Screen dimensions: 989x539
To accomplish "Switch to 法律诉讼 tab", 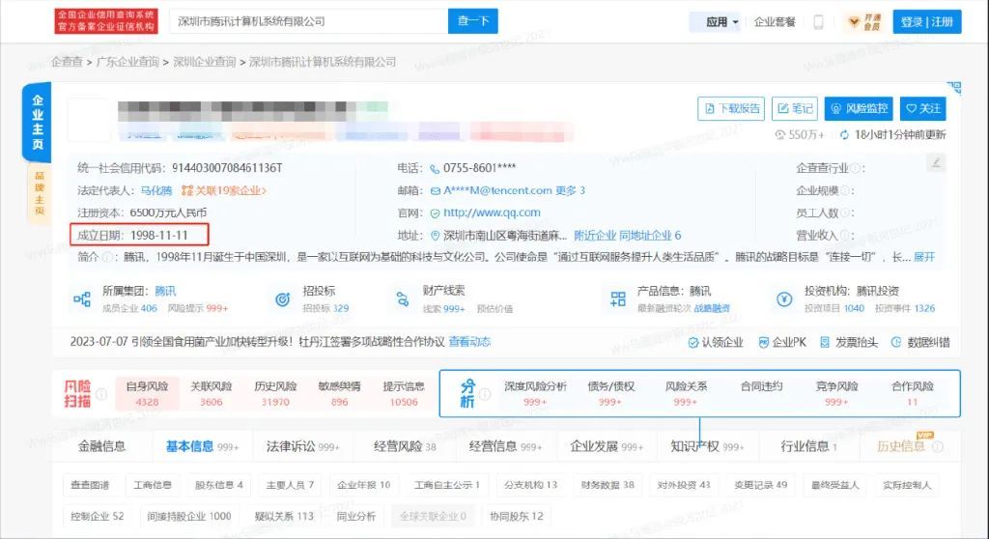I will 302,446.
